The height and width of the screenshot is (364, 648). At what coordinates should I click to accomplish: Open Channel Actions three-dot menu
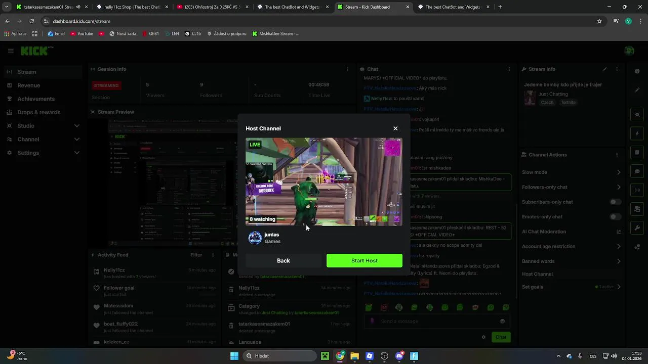(x=617, y=155)
